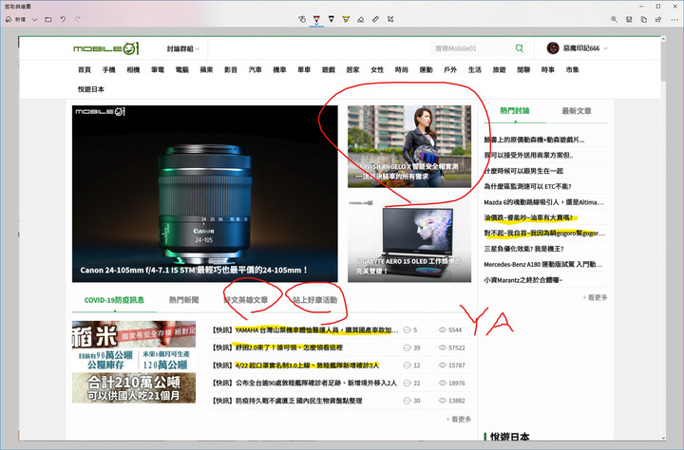Screen dimensions: 684x450
Task: Open the thread 三星負優化效能? 我是機王?
Action: coord(523,249)
